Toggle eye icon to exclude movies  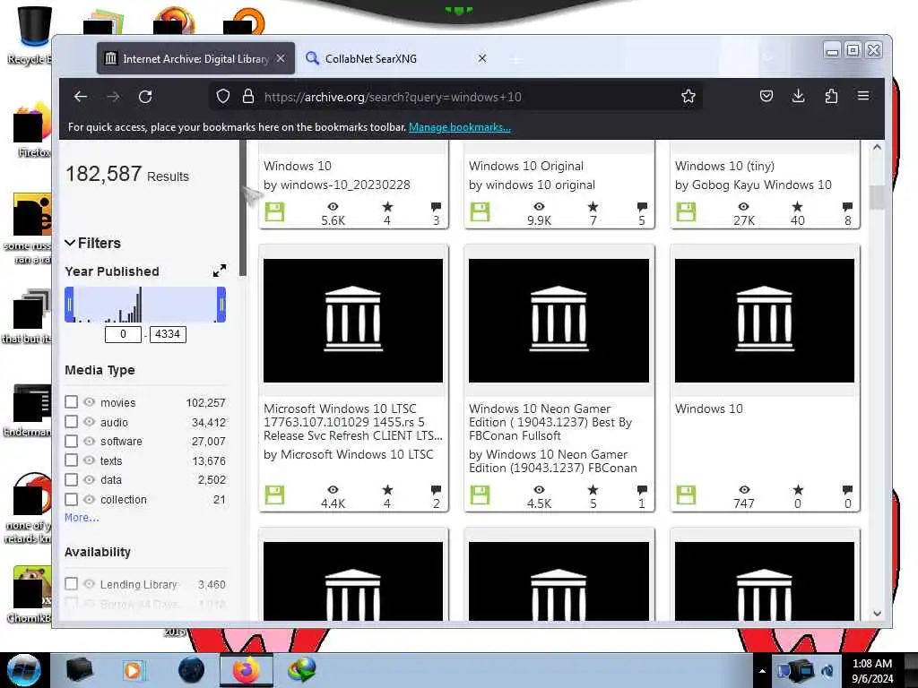pos(89,402)
